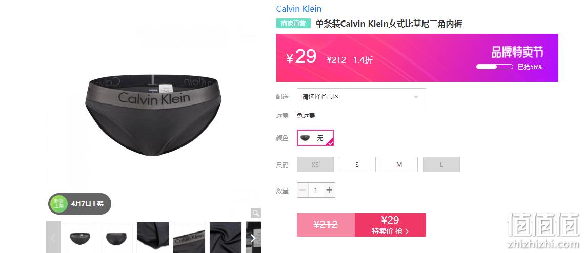Click the quantity input field
This screenshot has height=253, width=584.
pos(316,190)
